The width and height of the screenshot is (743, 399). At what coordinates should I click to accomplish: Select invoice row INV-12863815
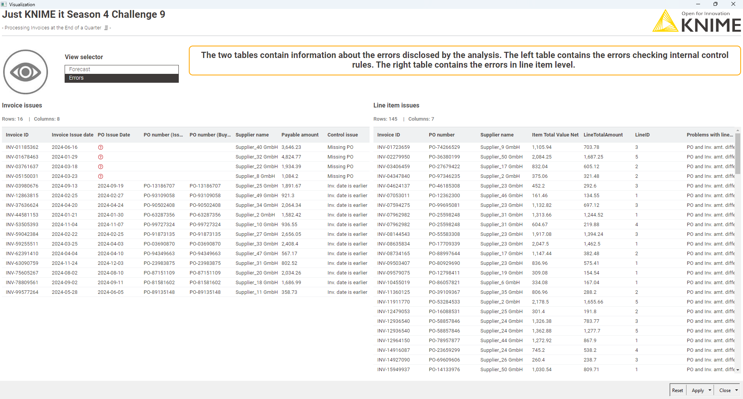(186, 196)
